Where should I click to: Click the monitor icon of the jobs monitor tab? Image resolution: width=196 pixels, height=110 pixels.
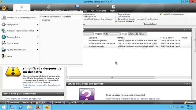(x=77, y=7)
